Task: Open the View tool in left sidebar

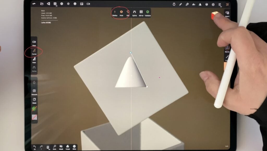Action: [34, 42]
